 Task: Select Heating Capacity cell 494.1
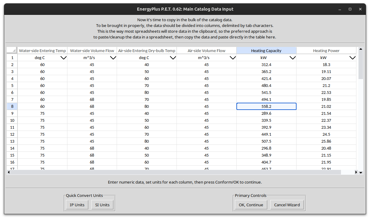click(x=266, y=99)
